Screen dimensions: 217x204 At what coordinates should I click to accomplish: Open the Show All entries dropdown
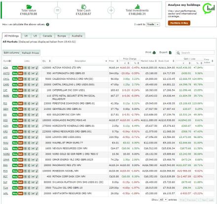pos(163,200)
